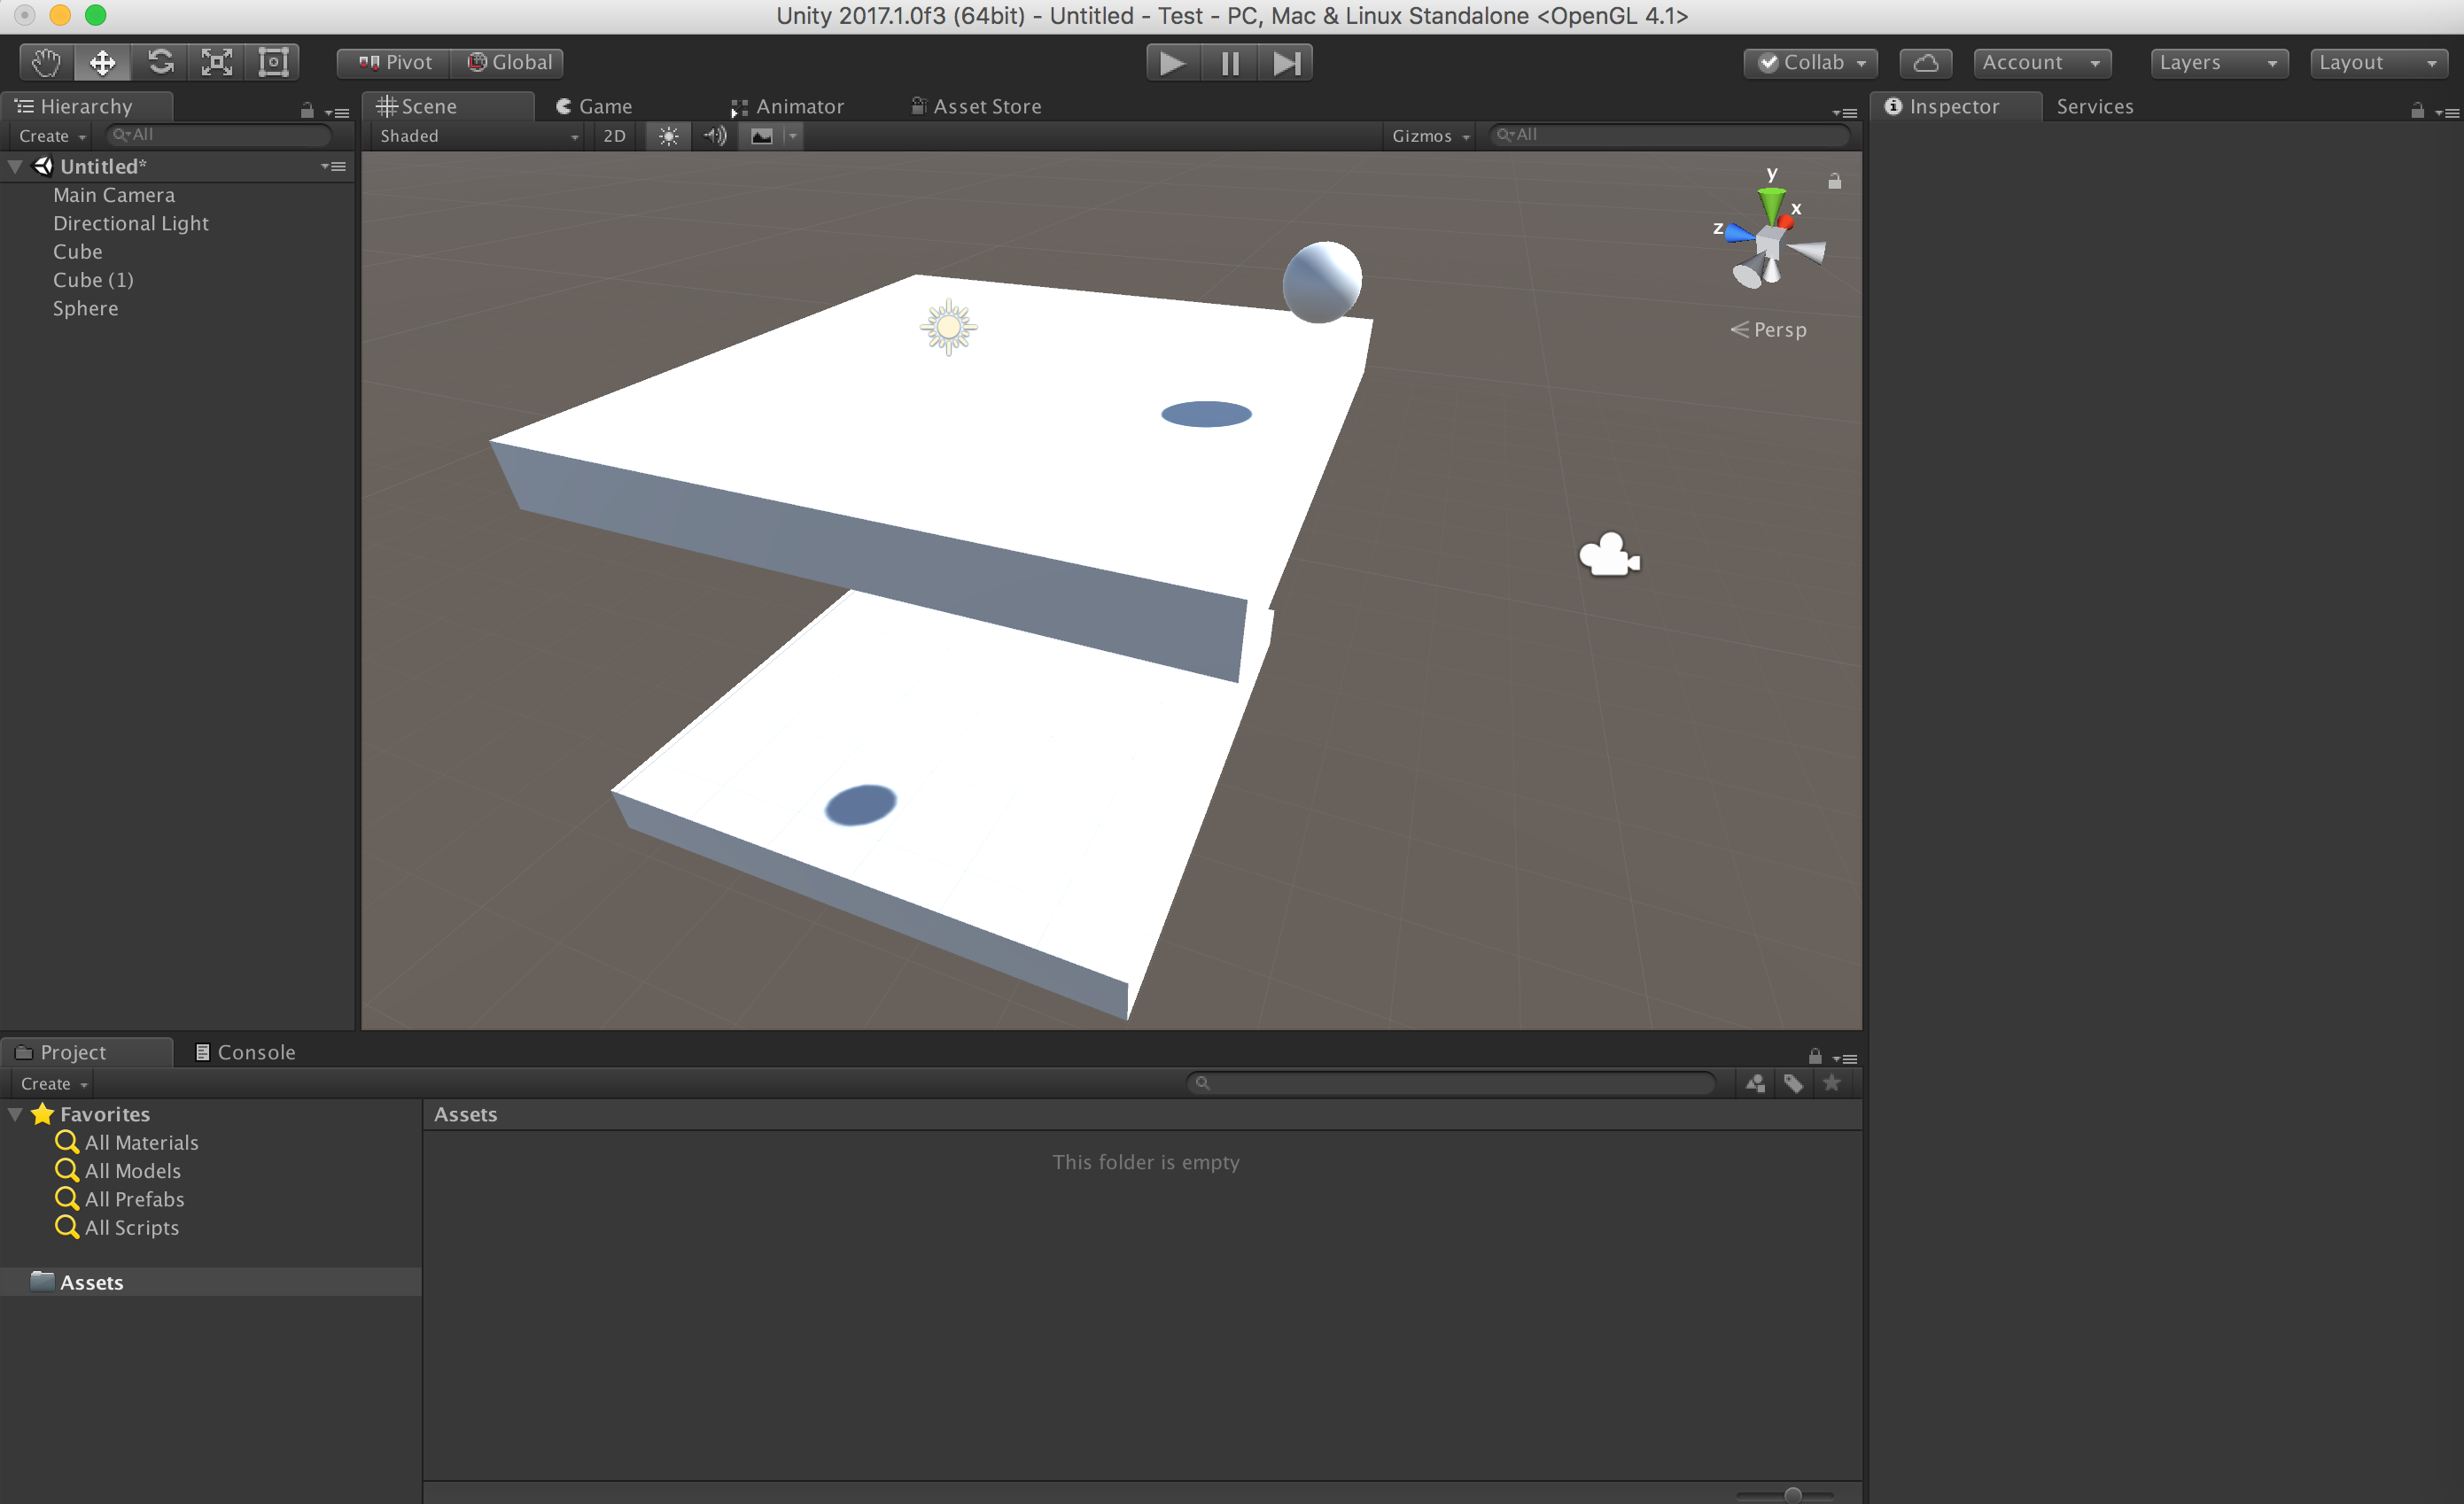Lock the Hierarchy panel
This screenshot has width=2464, height=1504.
307,111
